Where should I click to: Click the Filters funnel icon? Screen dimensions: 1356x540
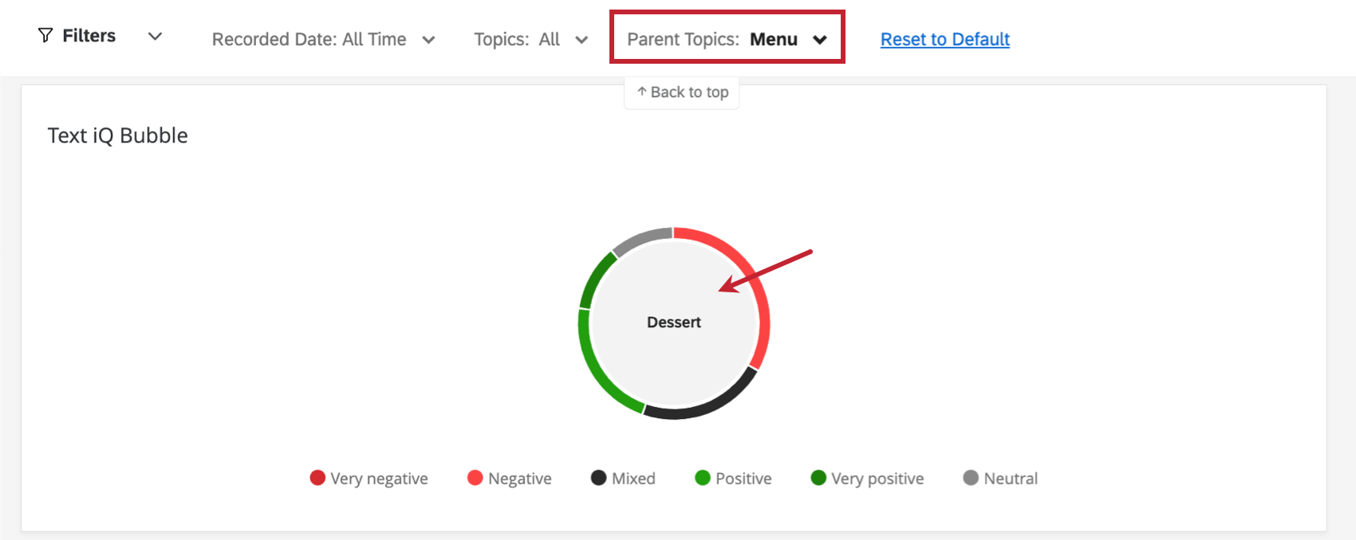click(x=45, y=36)
